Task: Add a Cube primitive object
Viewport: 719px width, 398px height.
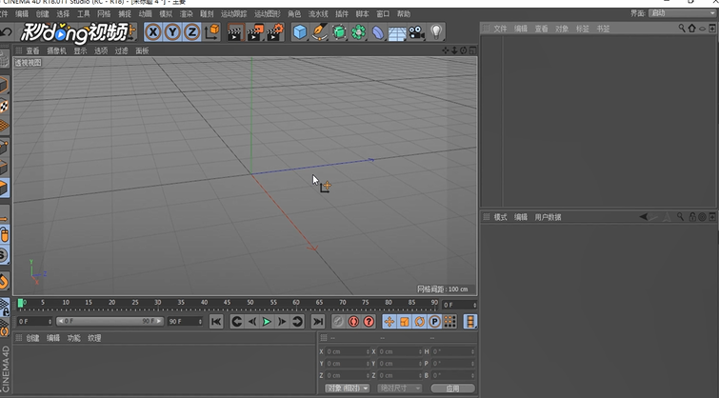Action: pos(300,32)
